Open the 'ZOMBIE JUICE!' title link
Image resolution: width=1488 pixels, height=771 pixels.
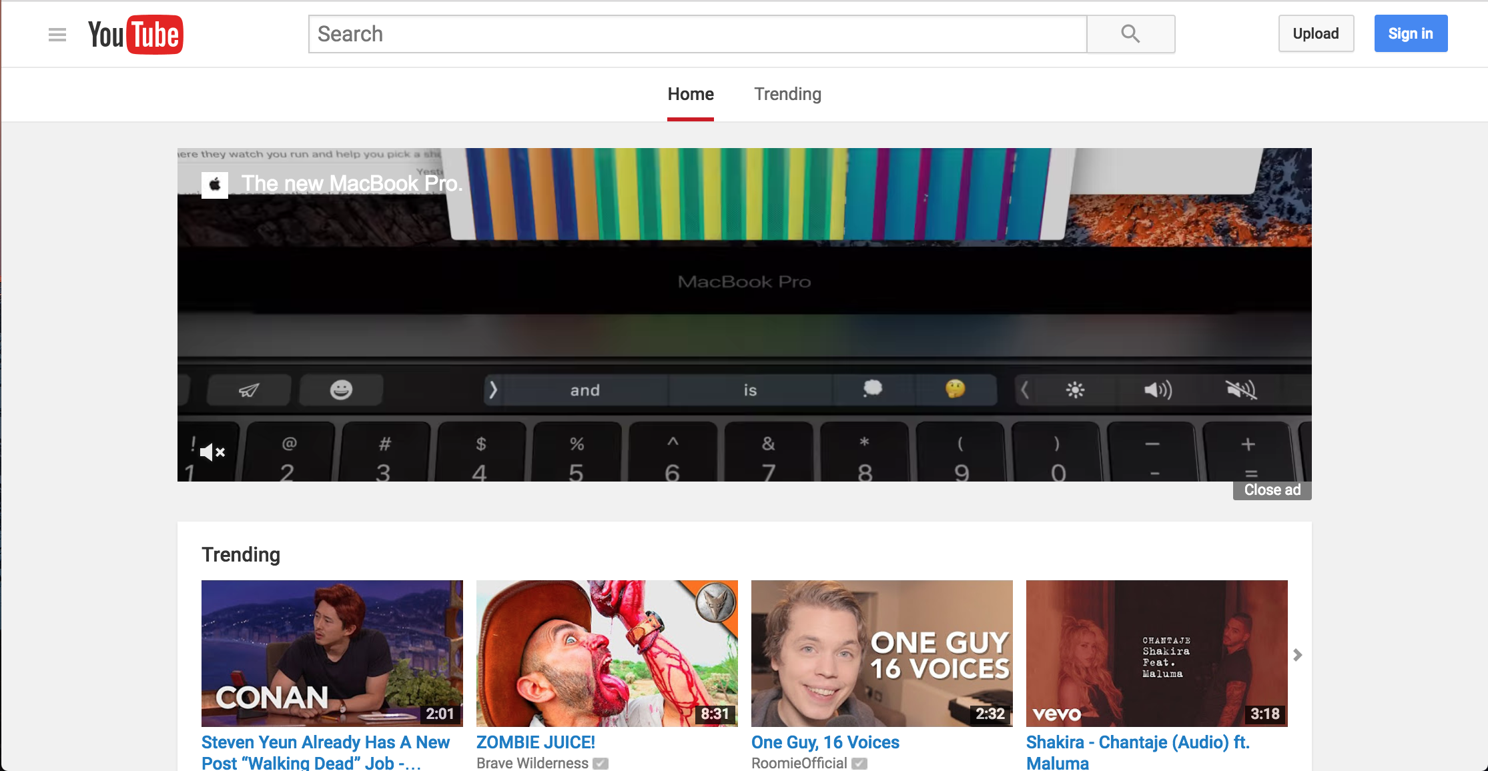(x=536, y=742)
